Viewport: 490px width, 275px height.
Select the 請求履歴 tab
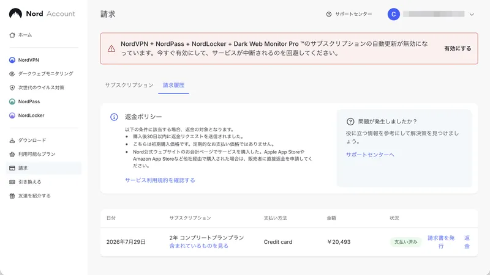pyautogui.click(x=173, y=85)
